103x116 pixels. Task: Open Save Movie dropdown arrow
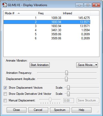click(96, 65)
